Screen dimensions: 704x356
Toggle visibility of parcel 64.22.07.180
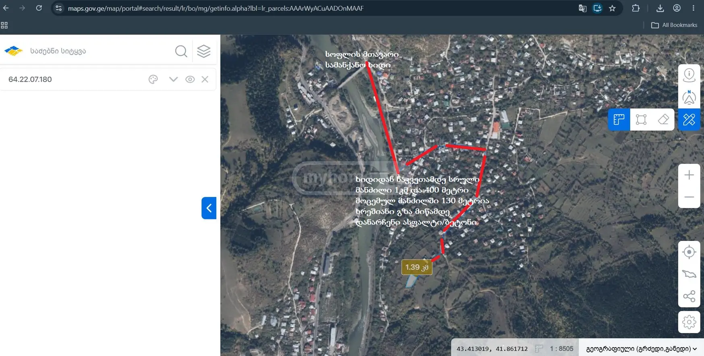pyautogui.click(x=190, y=79)
